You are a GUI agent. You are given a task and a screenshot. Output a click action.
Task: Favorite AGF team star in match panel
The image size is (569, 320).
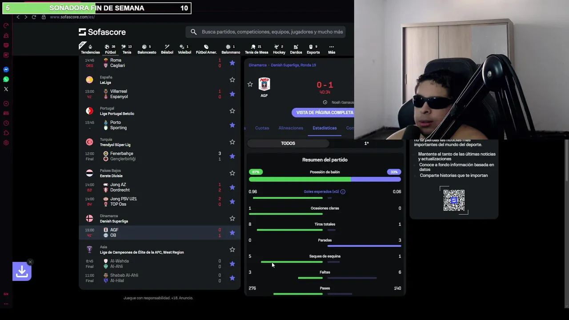(250, 84)
